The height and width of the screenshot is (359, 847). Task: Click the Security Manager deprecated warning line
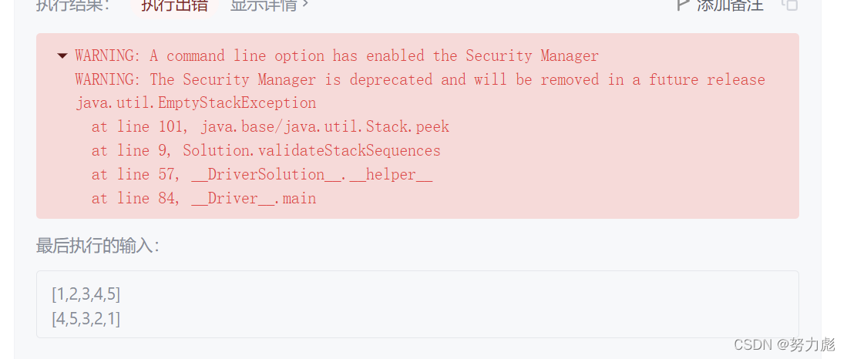(x=419, y=79)
